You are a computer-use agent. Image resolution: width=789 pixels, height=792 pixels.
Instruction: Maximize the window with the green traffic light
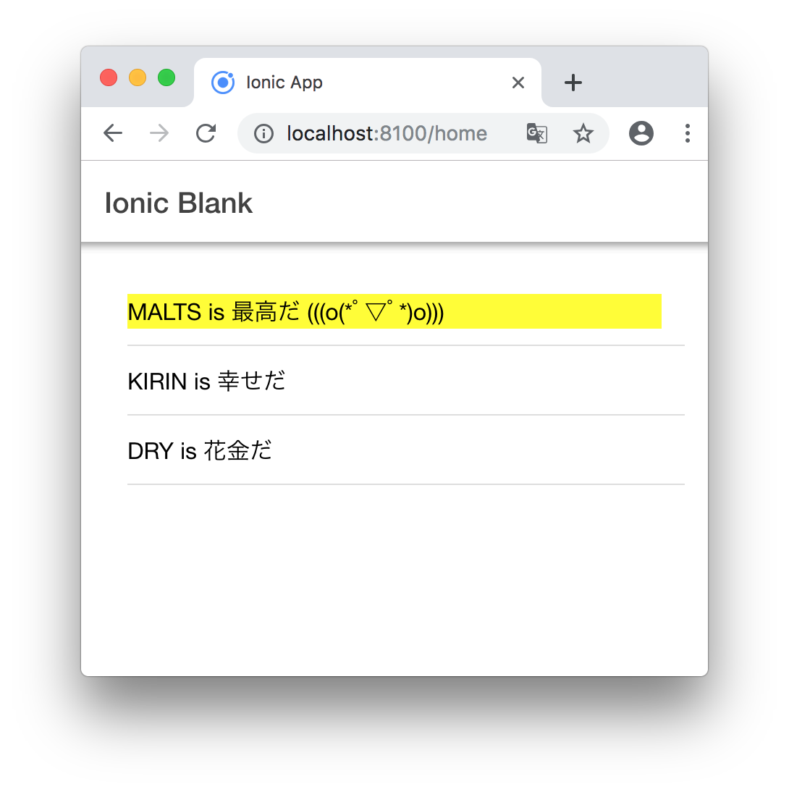166,77
